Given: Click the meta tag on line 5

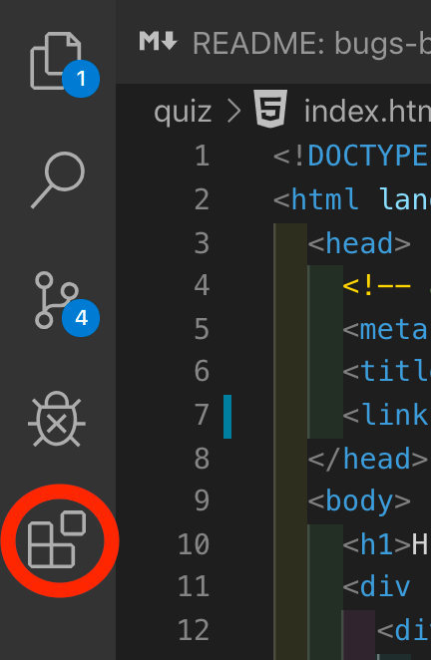Looking at the screenshot, I should coord(386,329).
